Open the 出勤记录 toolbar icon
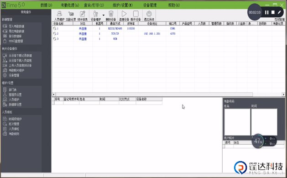287x178 pixels. (71, 16)
